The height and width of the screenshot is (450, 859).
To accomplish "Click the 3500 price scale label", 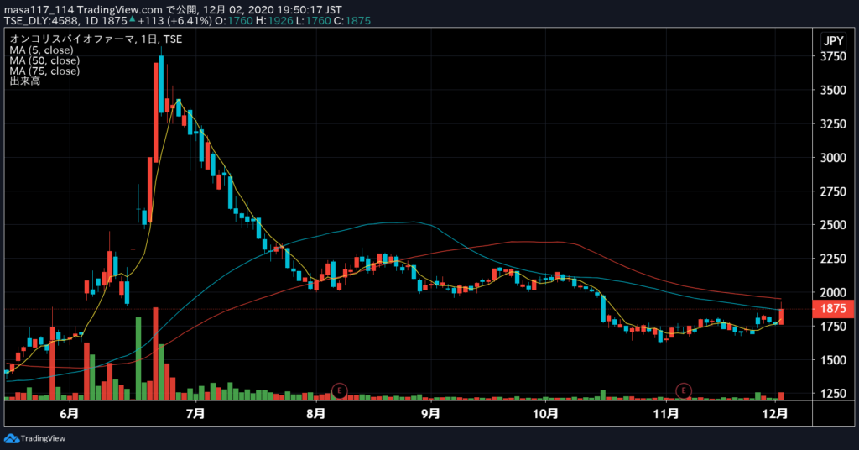I will point(833,90).
